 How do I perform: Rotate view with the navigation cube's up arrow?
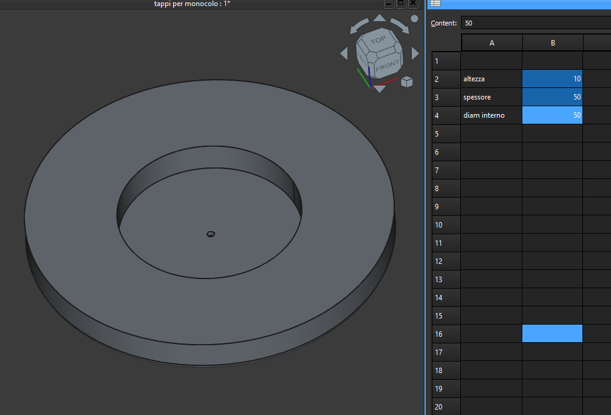(379, 19)
